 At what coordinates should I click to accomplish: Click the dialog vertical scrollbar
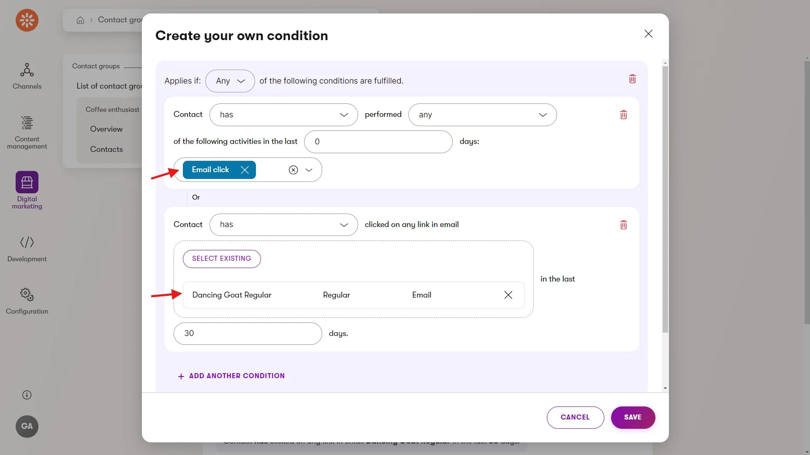click(665, 199)
